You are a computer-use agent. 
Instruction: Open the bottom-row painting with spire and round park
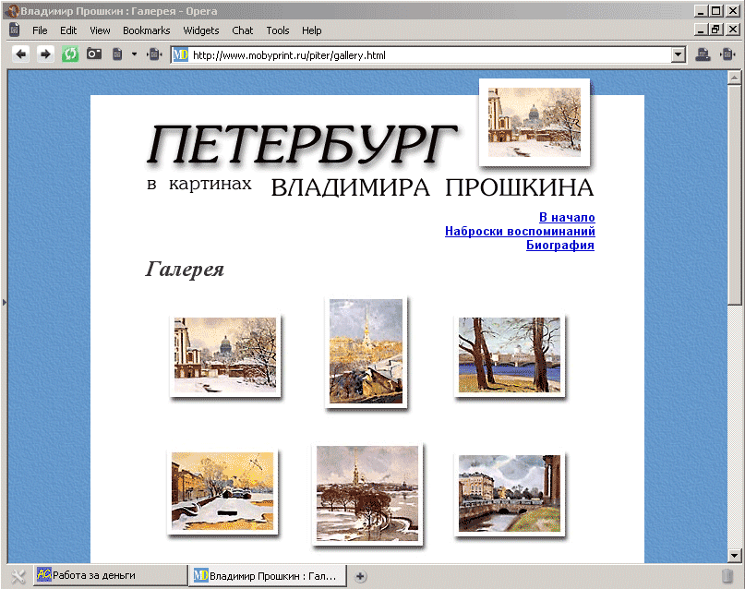[367, 494]
